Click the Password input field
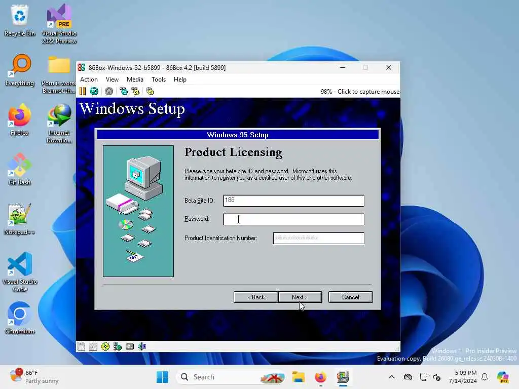 [294, 219]
